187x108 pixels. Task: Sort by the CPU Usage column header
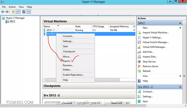point(100,26)
